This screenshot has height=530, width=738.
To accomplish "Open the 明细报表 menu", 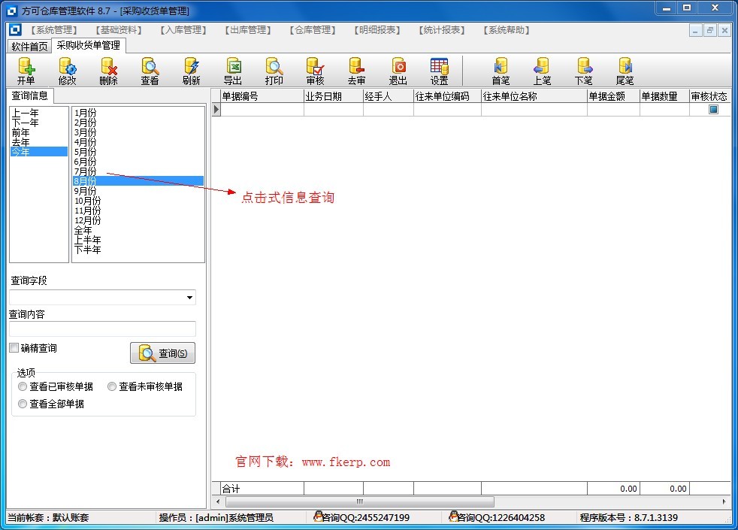I will click(x=377, y=30).
